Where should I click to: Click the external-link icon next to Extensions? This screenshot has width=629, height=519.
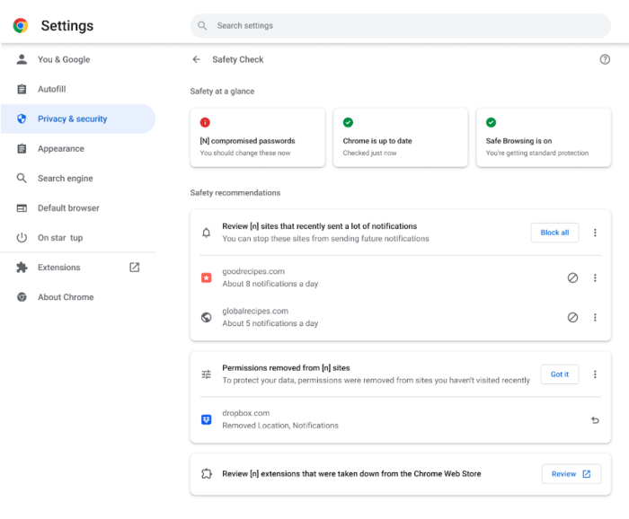(135, 268)
